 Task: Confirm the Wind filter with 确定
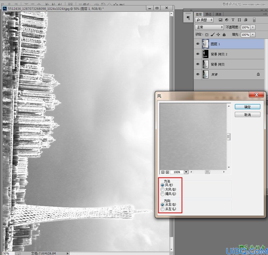pyautogui.click(x=248, y=107)
